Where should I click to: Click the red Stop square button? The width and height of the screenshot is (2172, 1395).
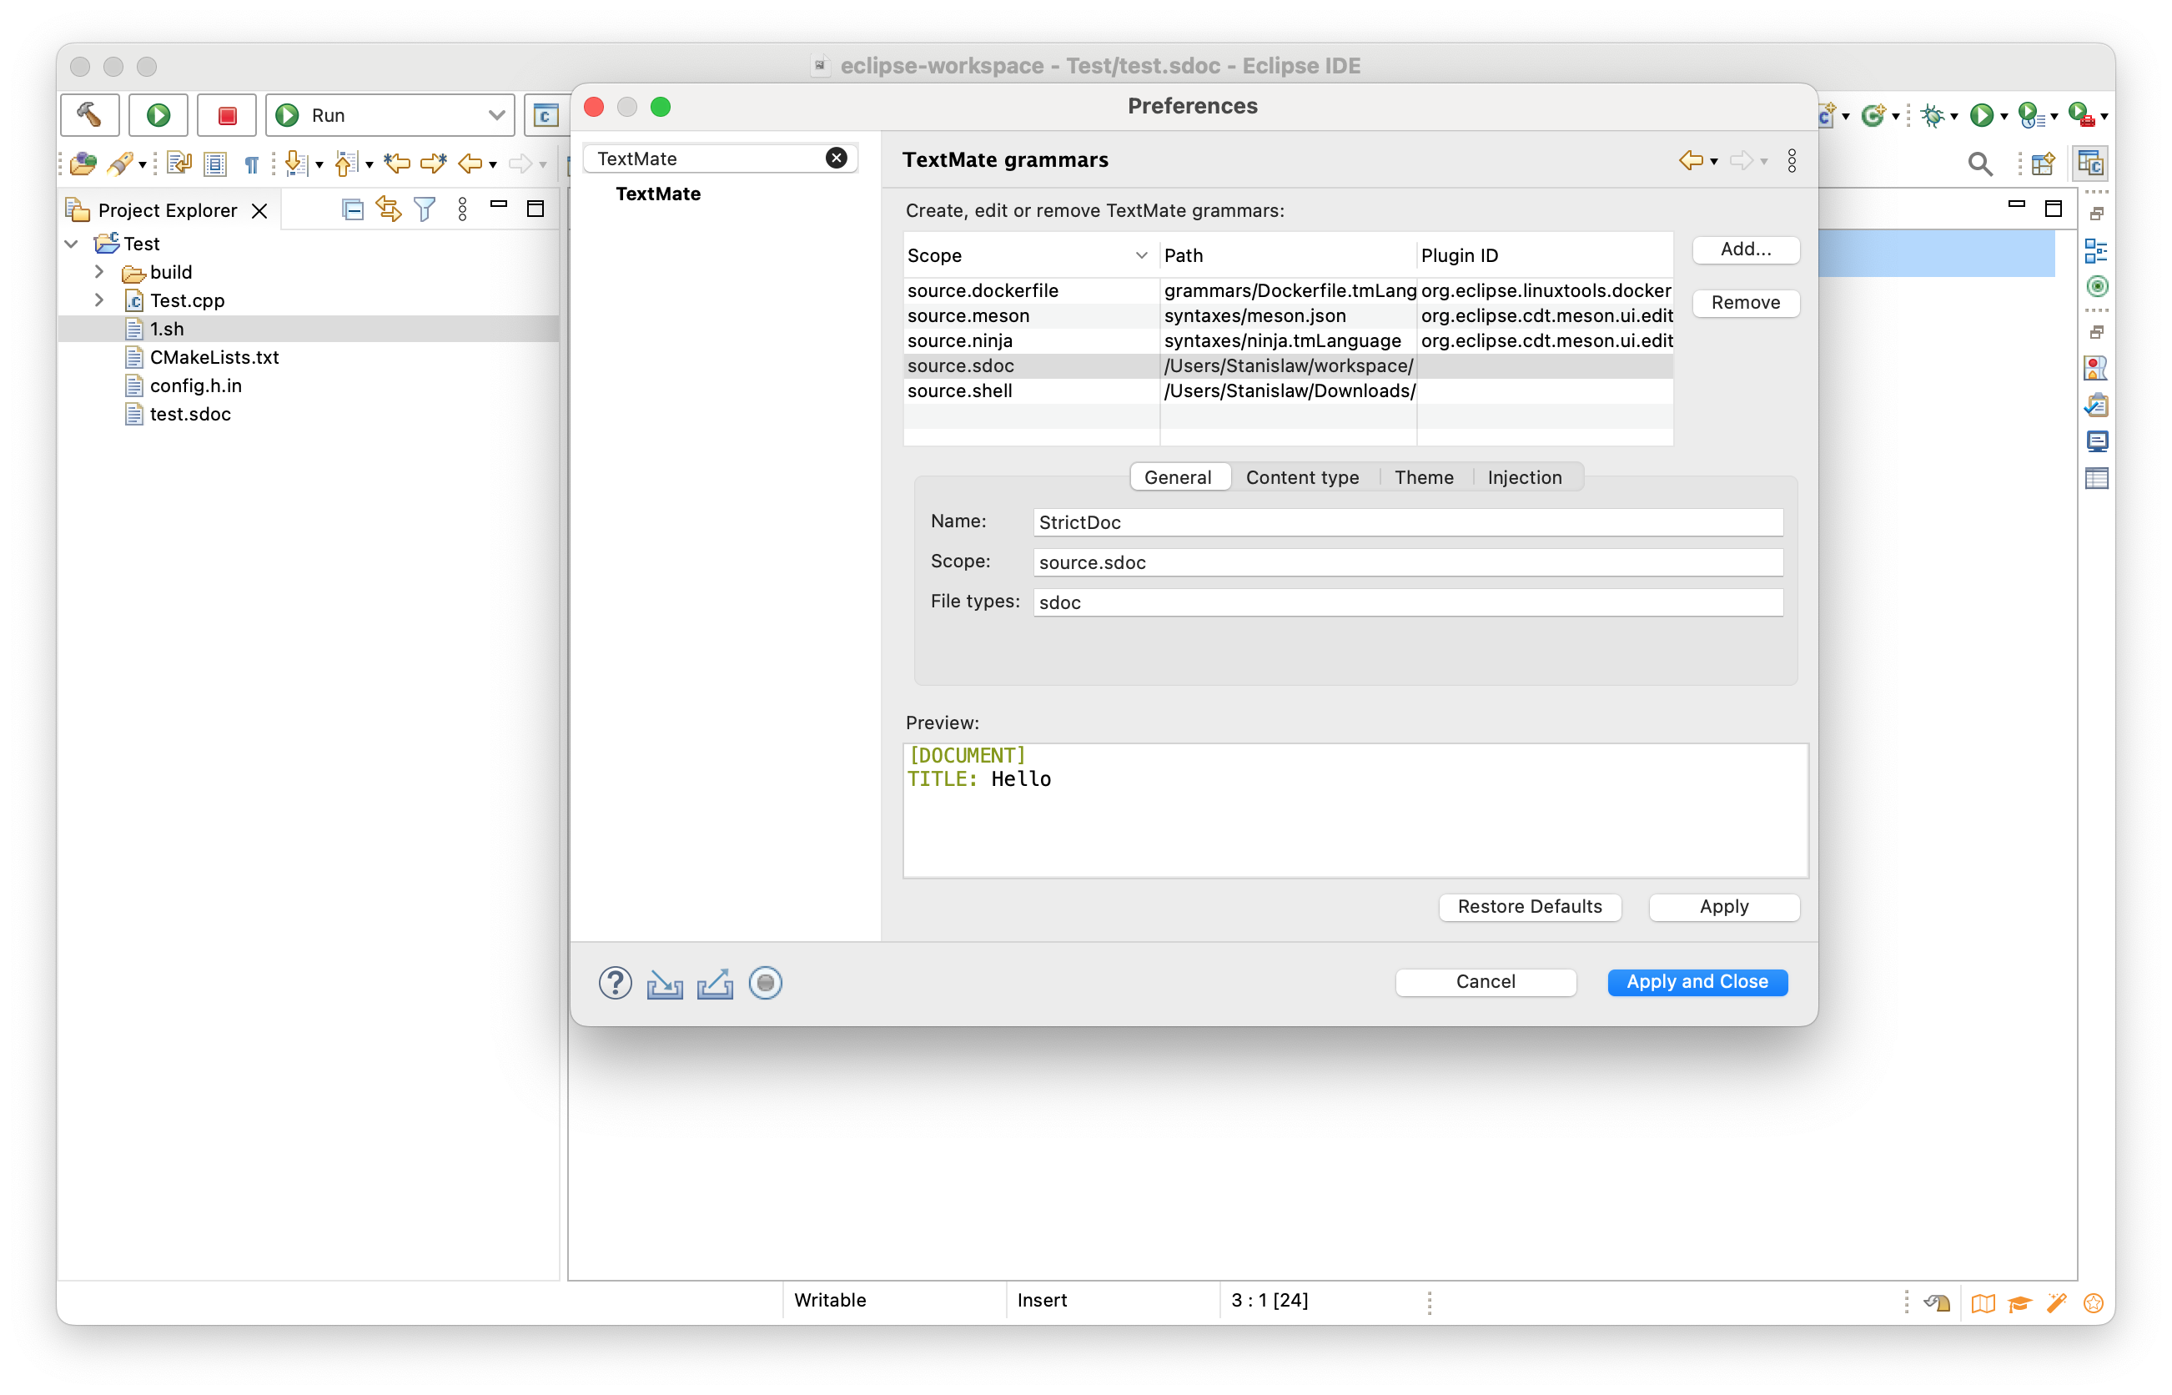[x=227, y=115]
